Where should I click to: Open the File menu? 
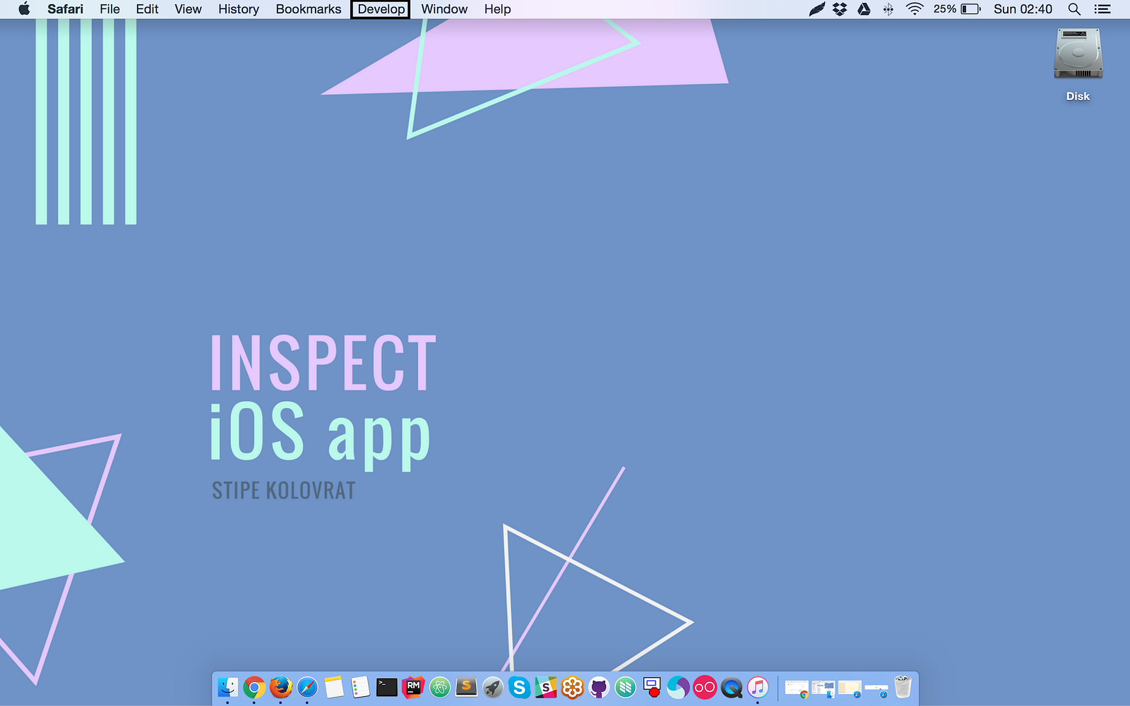tap(109, 9)
